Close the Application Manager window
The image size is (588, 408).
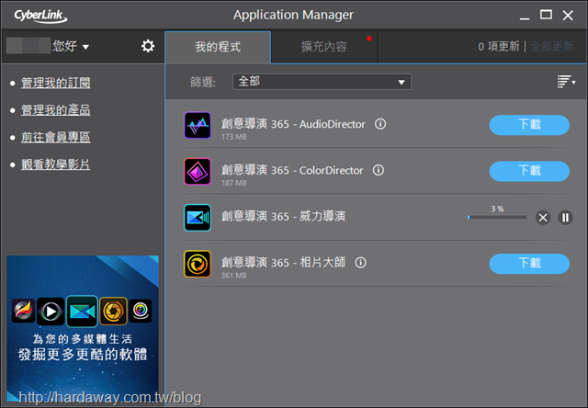coord(568,16)
